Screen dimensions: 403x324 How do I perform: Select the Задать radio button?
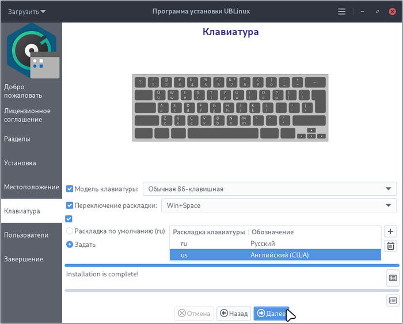tap(70, 244)
